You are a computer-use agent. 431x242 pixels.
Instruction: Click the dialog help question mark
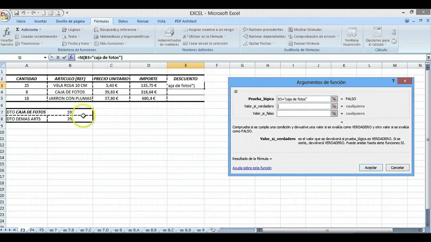(x=393, y=81)
